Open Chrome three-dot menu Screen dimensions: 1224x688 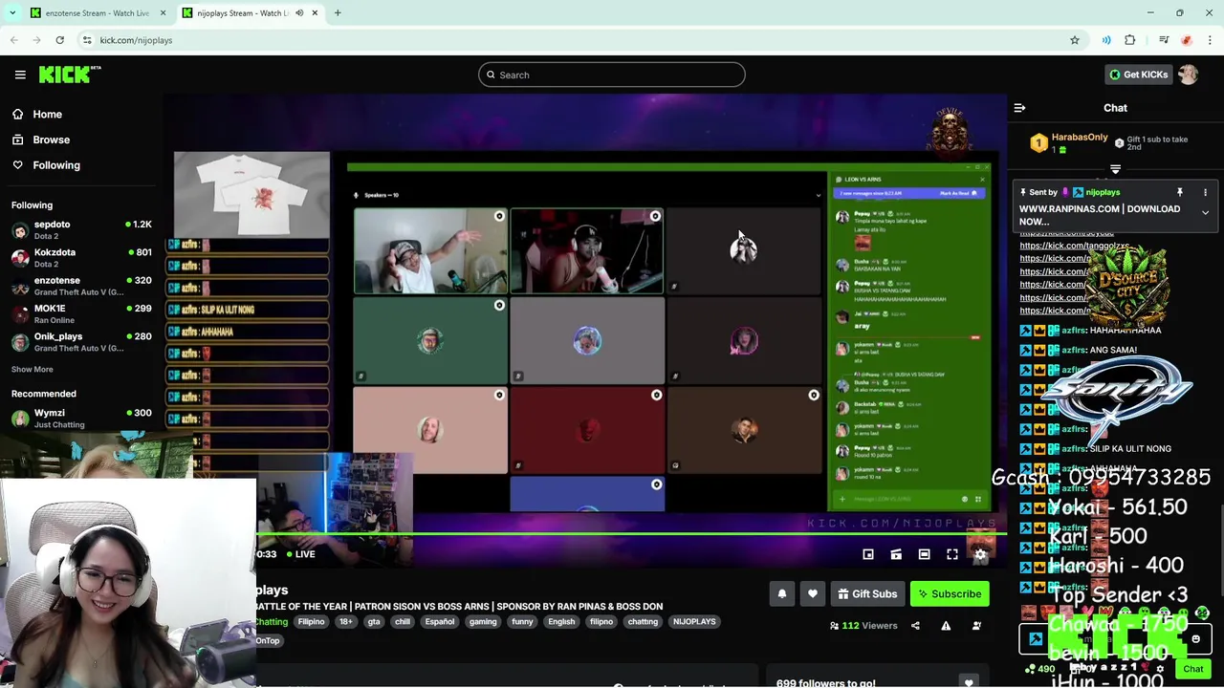(x=1211, y=40)
